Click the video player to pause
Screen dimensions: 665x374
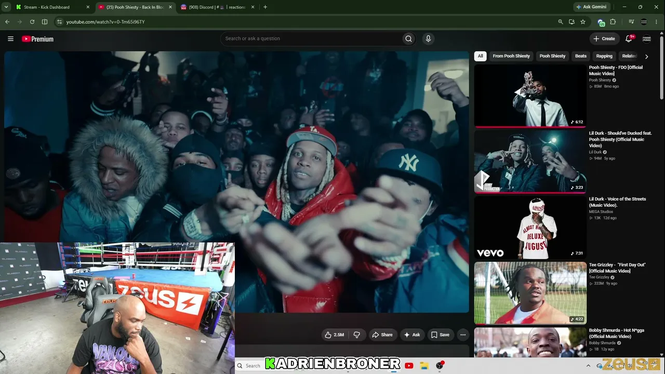click(x=236, y=182)
